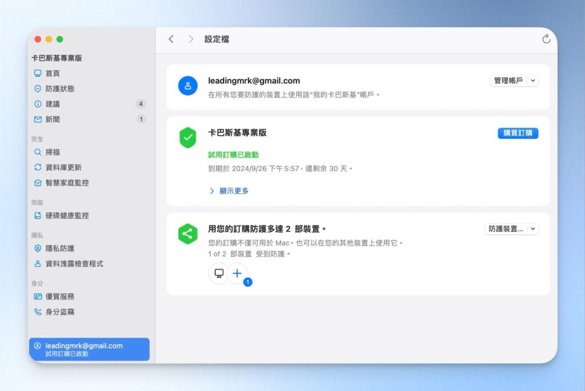Click the 1 of 2 部裝置 受到防護 text
The width and height of the screenshot is (585, 391).
click(x=249, y=254)
